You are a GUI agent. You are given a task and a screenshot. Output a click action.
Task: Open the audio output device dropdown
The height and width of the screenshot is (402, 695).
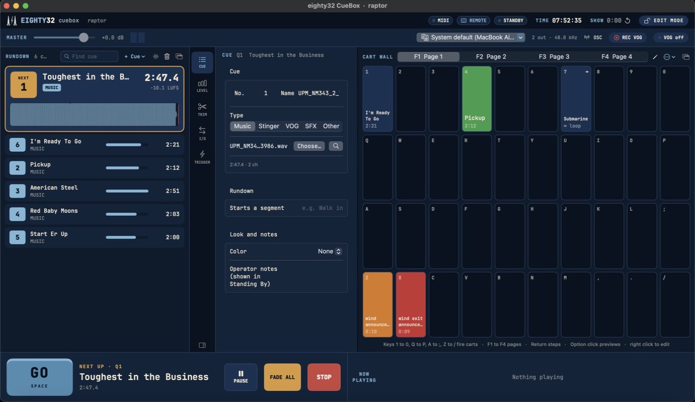click(x=471, y=37)
